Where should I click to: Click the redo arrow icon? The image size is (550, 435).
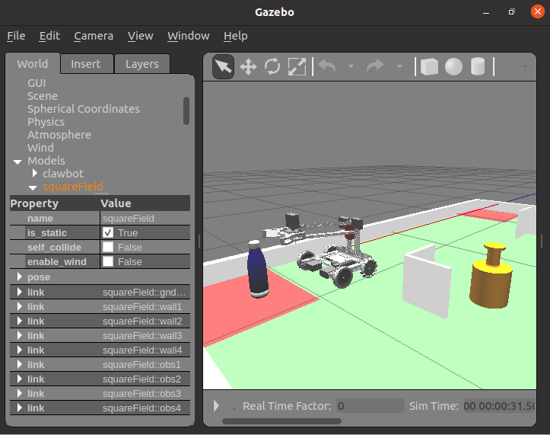[375, 67]
